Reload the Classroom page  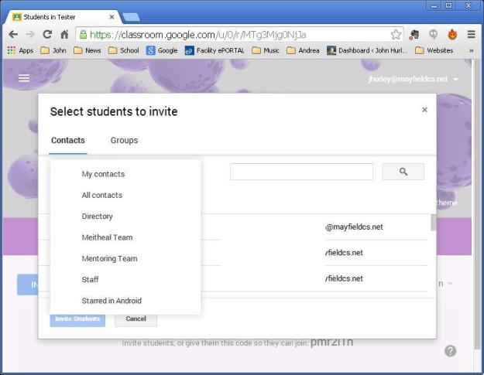tap(47, 34)
